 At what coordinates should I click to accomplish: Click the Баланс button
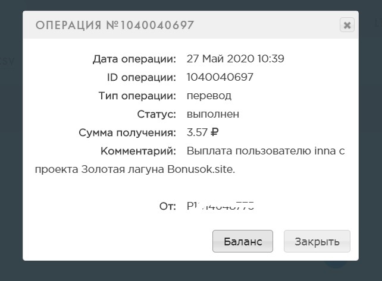(x=242, y=241)
